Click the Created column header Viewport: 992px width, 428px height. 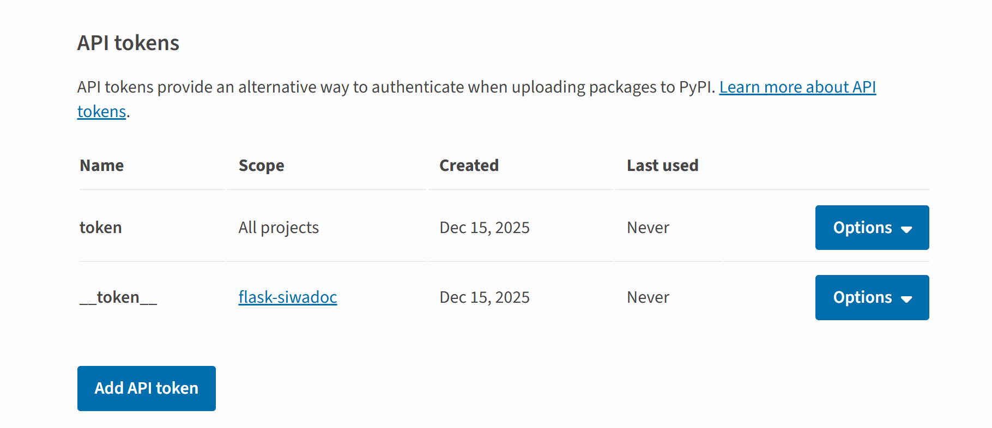469,166
